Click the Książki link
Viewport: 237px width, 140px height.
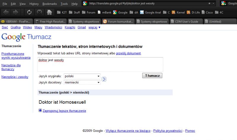pos(70,27)
